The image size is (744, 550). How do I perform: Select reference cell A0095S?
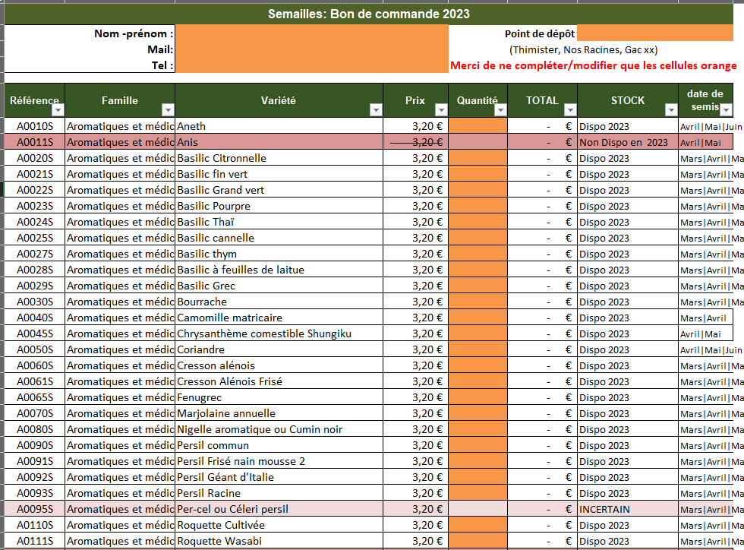coord(35,509)
